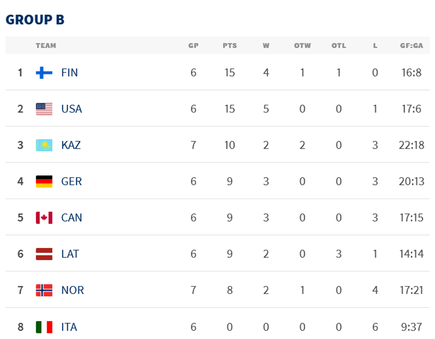
Task: Click the Italy flag icon
Action: (x=44, y=327)
